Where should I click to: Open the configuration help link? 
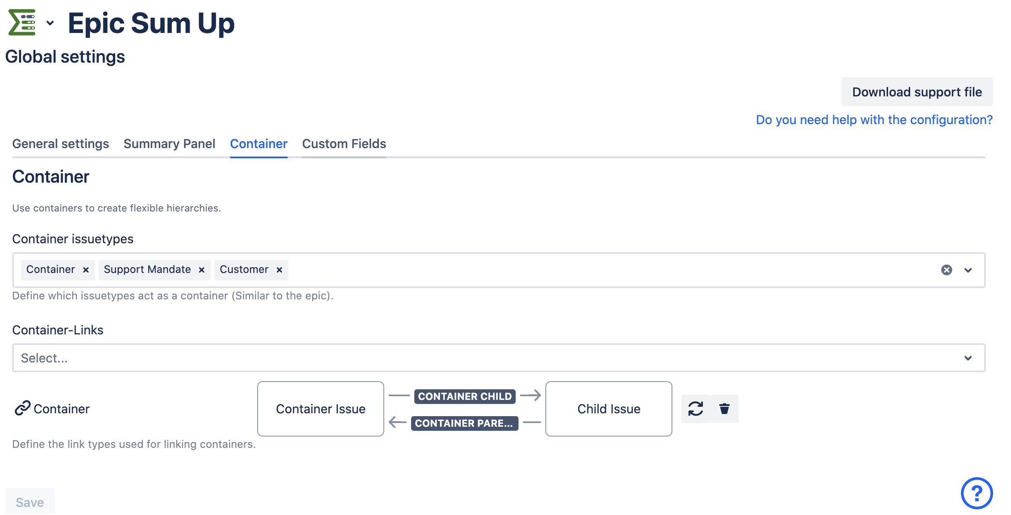click(x=874, y=120)
